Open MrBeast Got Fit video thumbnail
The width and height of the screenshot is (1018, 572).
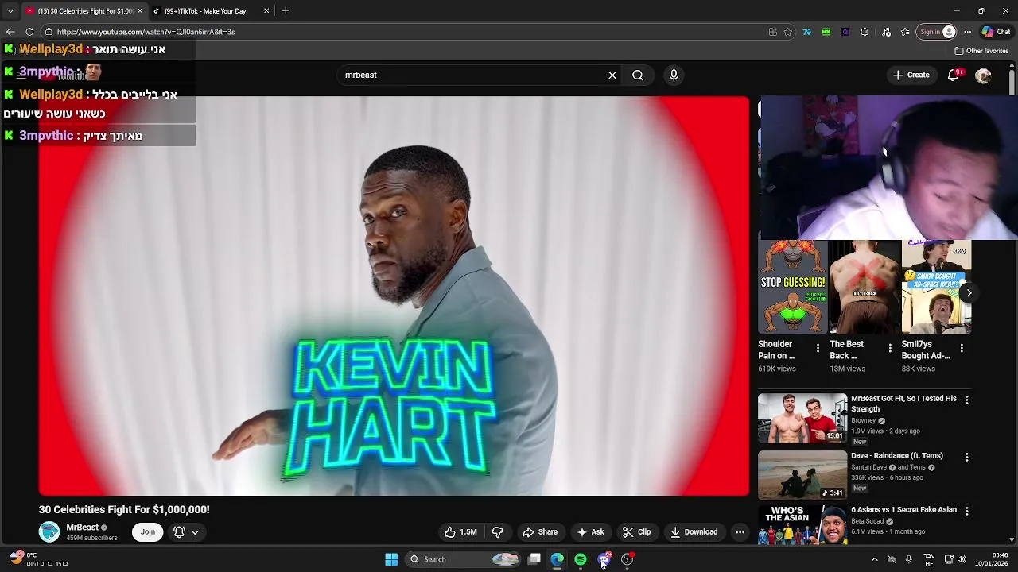tap(802, 418)
